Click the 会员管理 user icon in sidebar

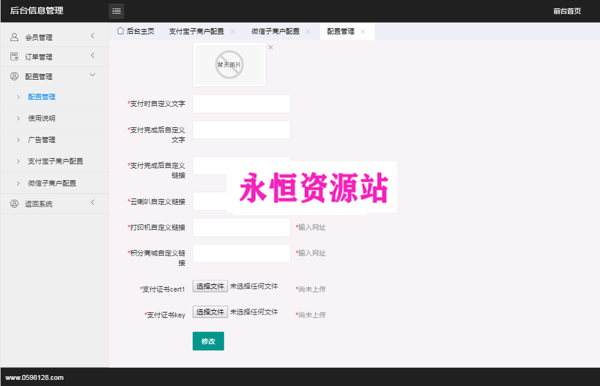click(x=14, y=37)
